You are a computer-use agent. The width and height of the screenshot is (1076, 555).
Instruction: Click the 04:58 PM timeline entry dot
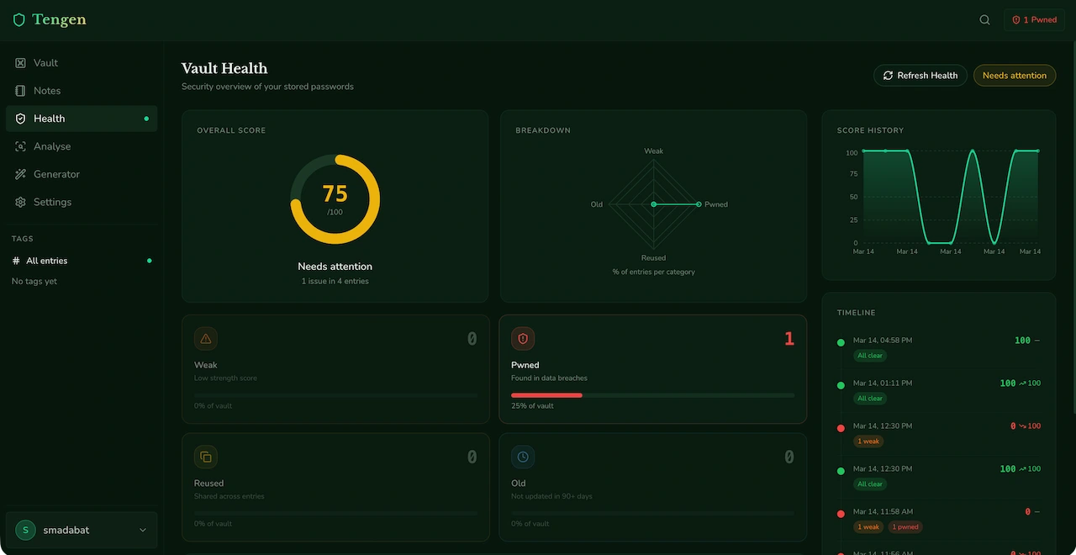tap(841, 342)
